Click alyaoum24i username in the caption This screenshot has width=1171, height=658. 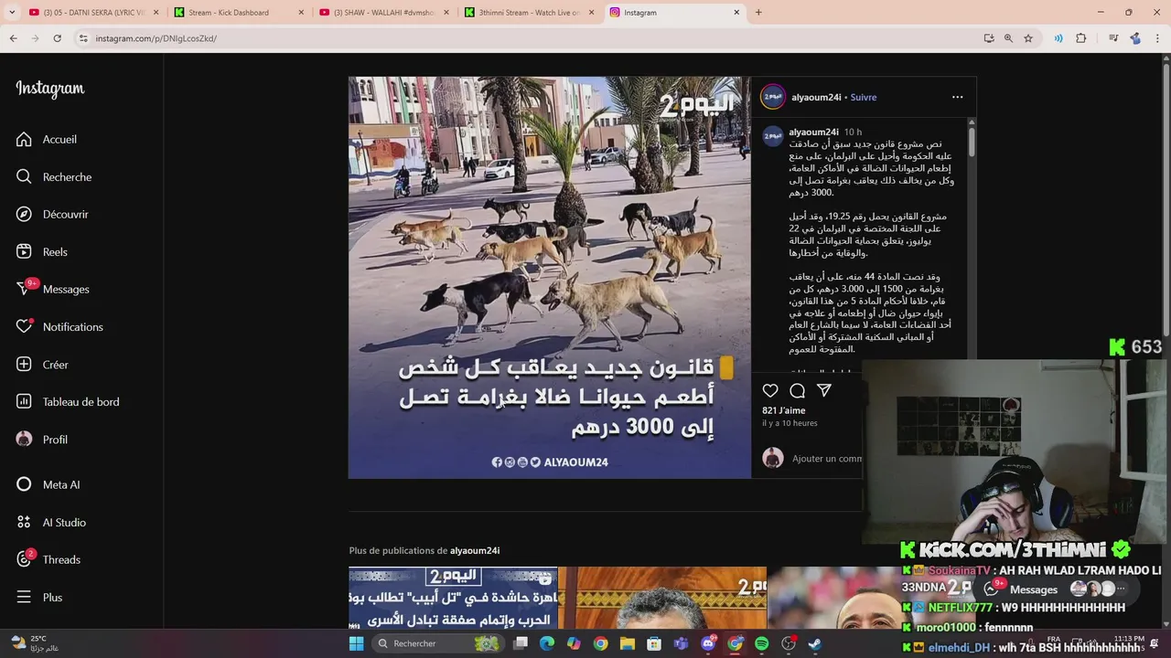pos(814,132)
